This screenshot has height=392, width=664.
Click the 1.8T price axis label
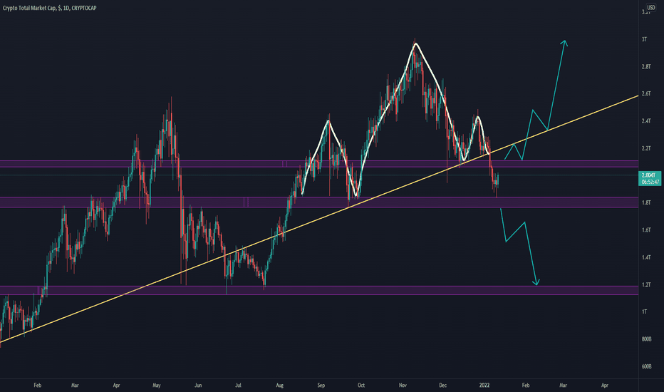645,202
